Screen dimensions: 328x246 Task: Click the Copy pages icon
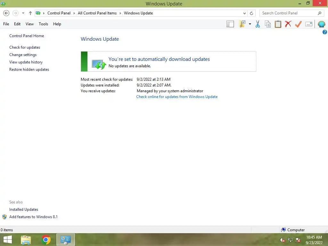268,24
